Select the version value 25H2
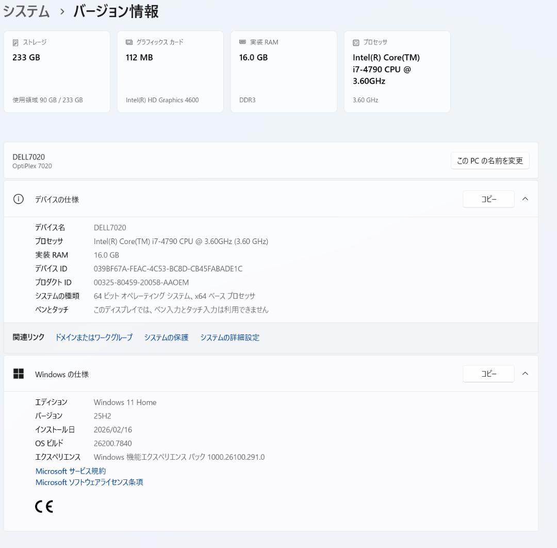Screen dimensions: 557x548 click(x=102, y=416)
